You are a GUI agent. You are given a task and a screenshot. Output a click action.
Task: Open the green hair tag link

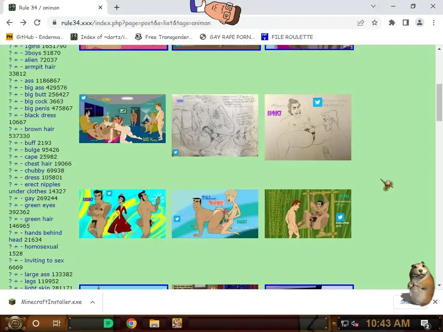coord(39,219)
